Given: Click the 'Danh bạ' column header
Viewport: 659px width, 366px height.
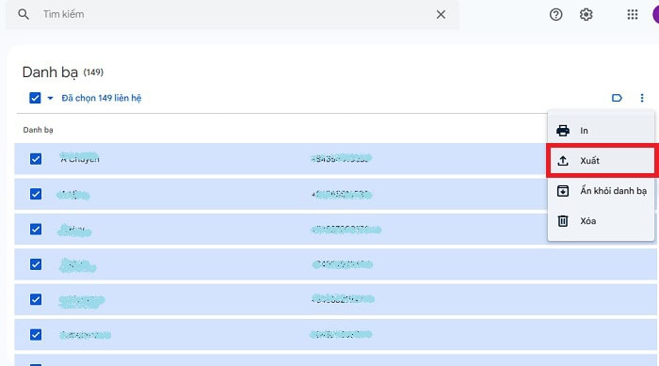Looking at the screenshot, I should point(38,130).
